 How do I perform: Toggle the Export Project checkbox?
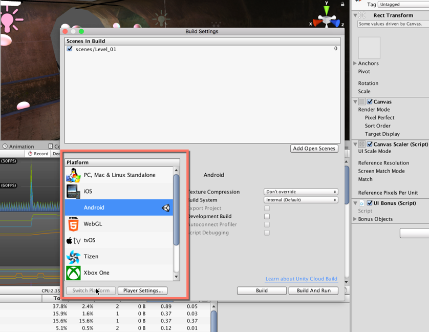[x=267, y=208]
